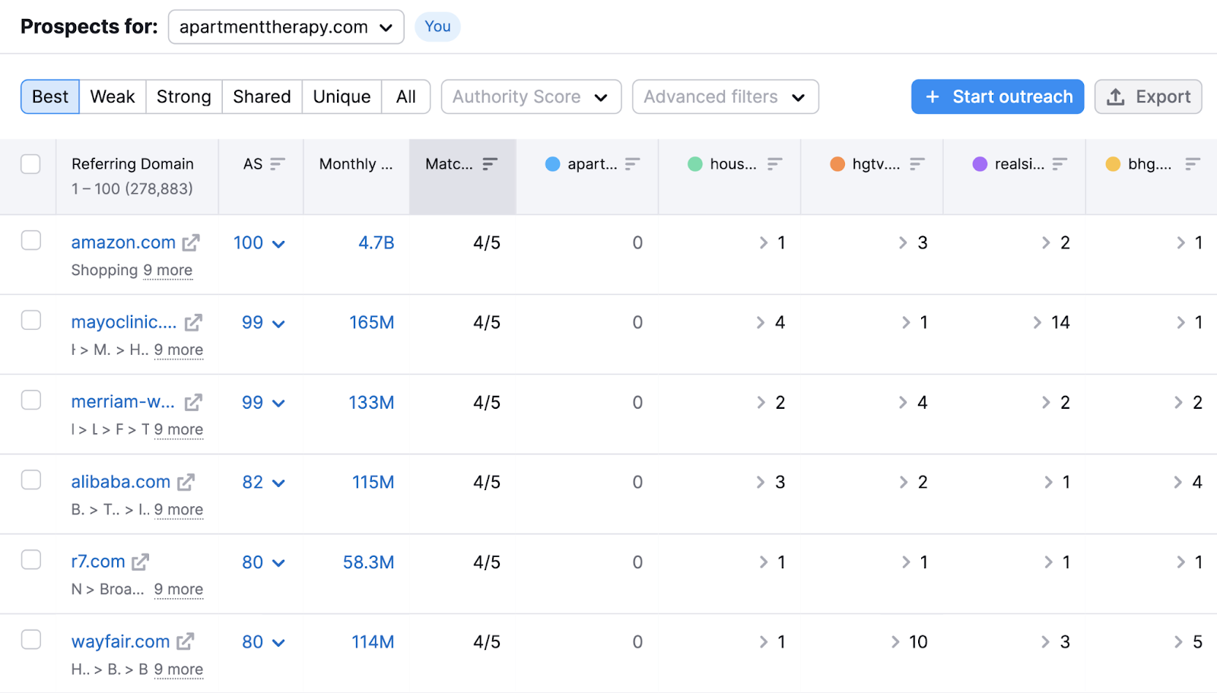Open mayoclinic monthly visits 165M
The height and width of the screenshot is (693, 1217).
pyautogui.click(x=371, y=323)
